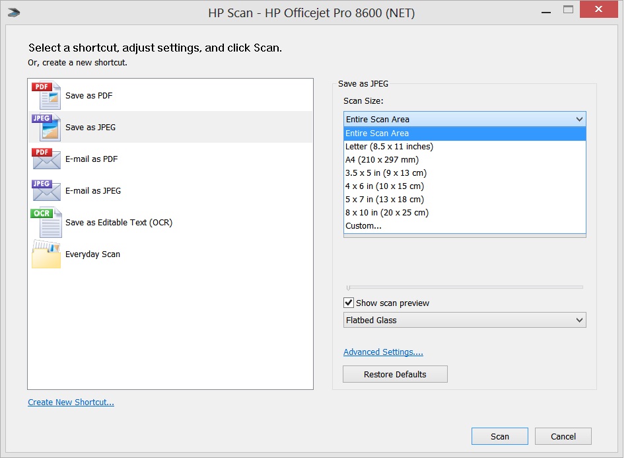Choose 4 x 6 in scan size
Viewport: 634px width, 458px height.
(x=464, y=186)
